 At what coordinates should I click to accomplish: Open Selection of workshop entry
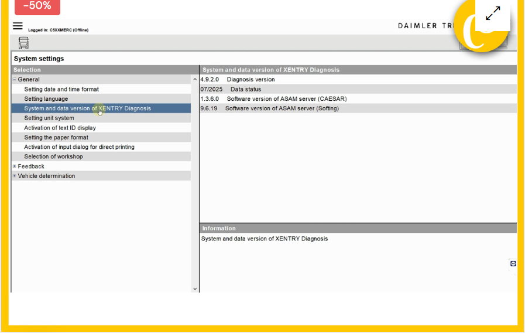click(x=53, y=157)
